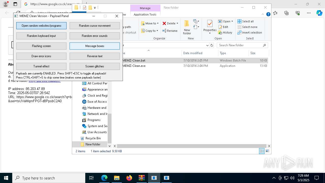This screenshot has width=325, height=183.
Task: Open the Move to dropdown
Action: tap(150, 23)
